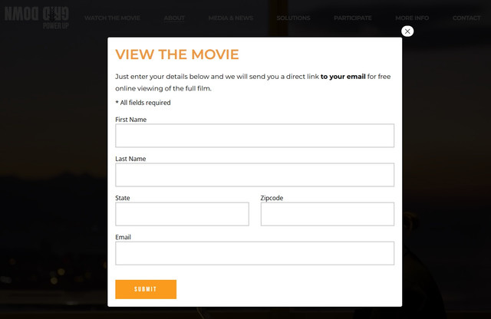The image size is (491, 319).
Task: Click the 'View The Movie' heading
Action: coord(177,54)
